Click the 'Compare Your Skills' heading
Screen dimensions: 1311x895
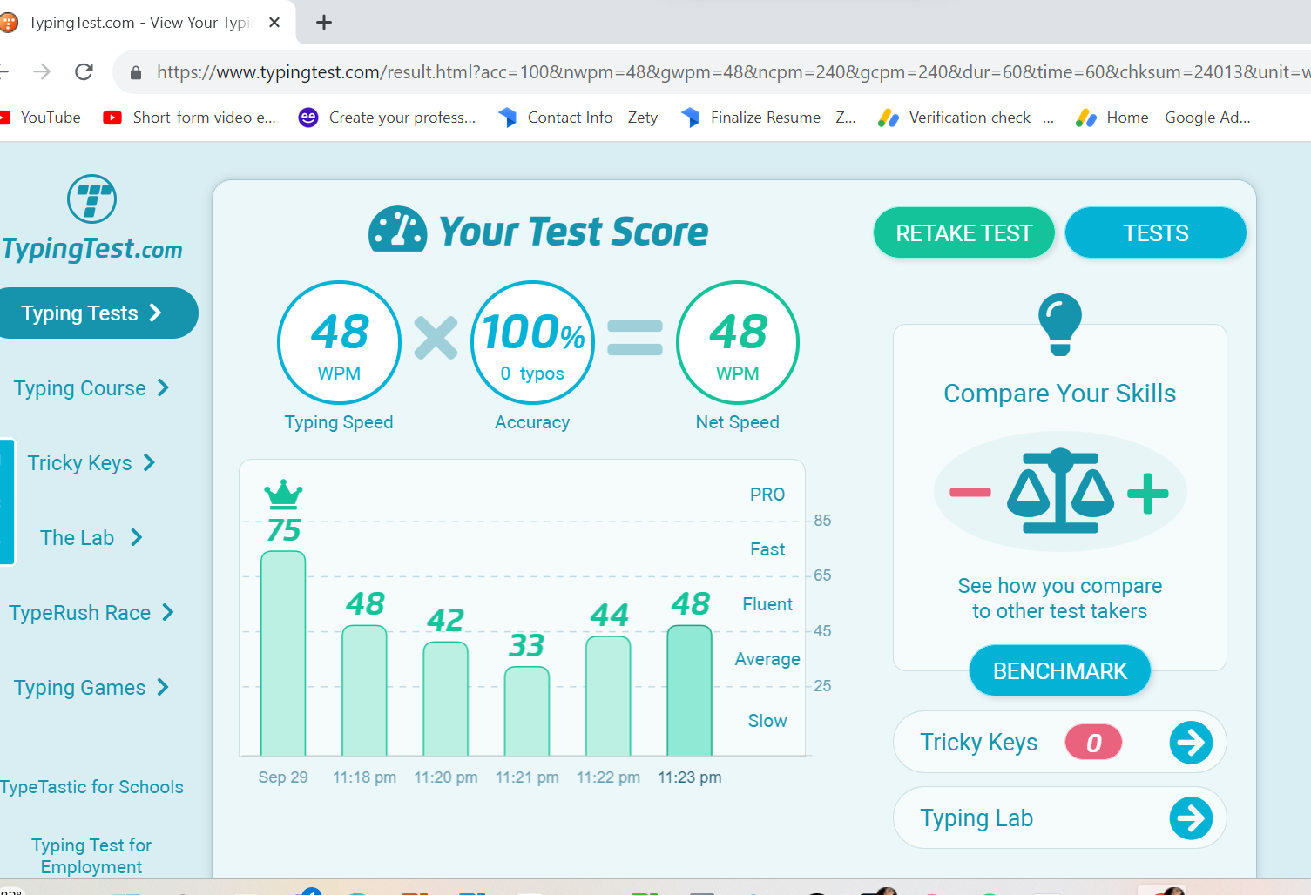click(x=1060, y=394)
